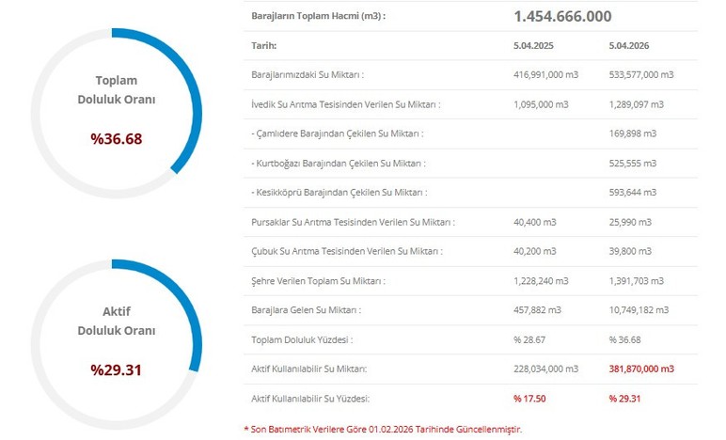Screen dimensions: 726x440
Task: Click the red 381,870,000 m3 value
Action: pos(641,369)
